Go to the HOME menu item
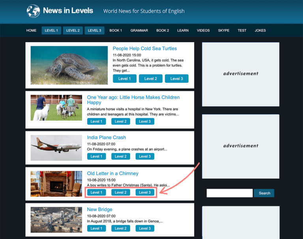Viewport: 303px width, 239px height. [31, 30]
